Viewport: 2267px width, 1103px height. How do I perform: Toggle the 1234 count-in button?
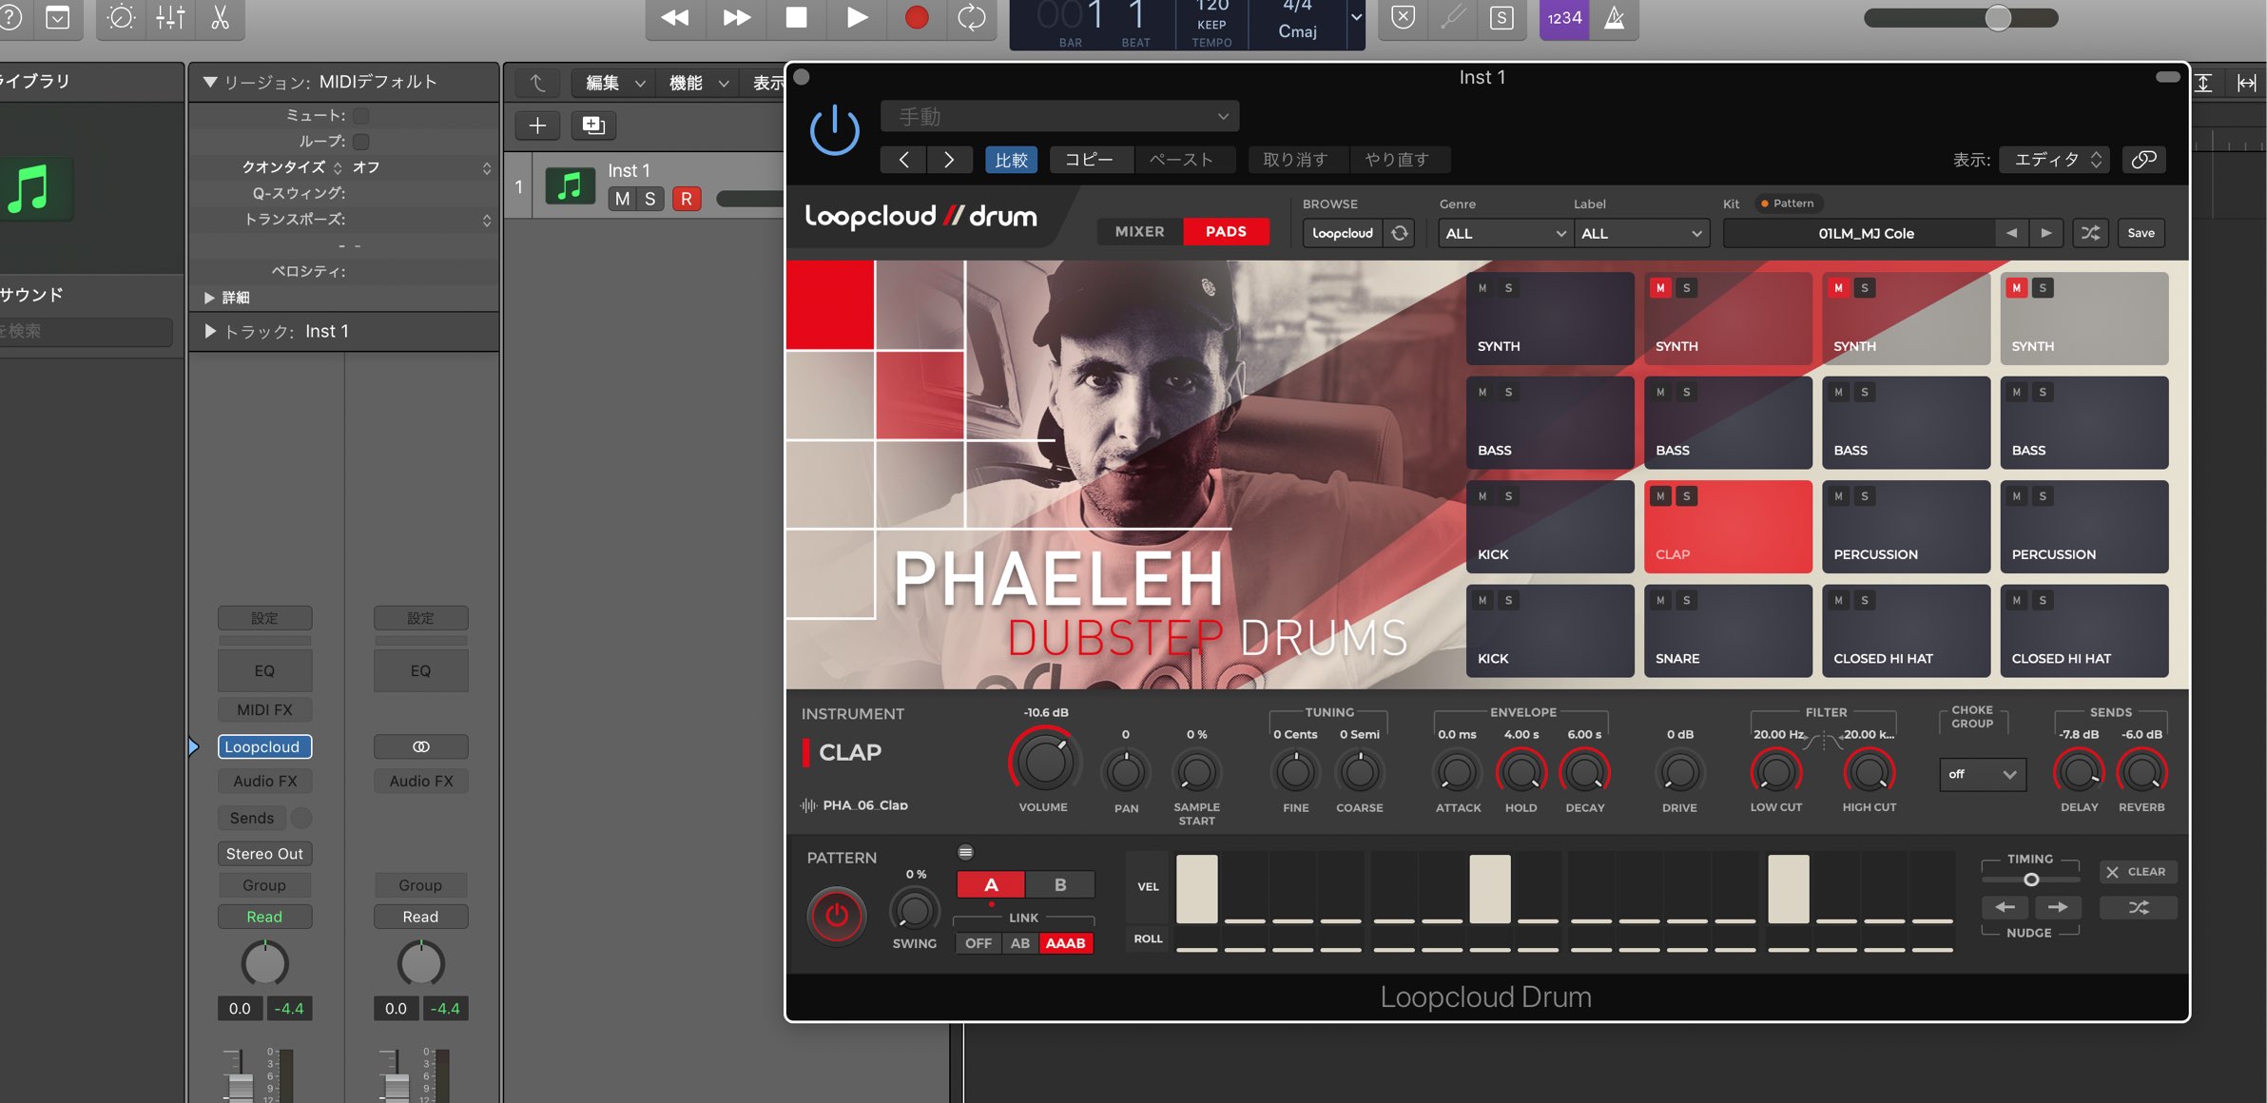click(x=1564, y=17)
